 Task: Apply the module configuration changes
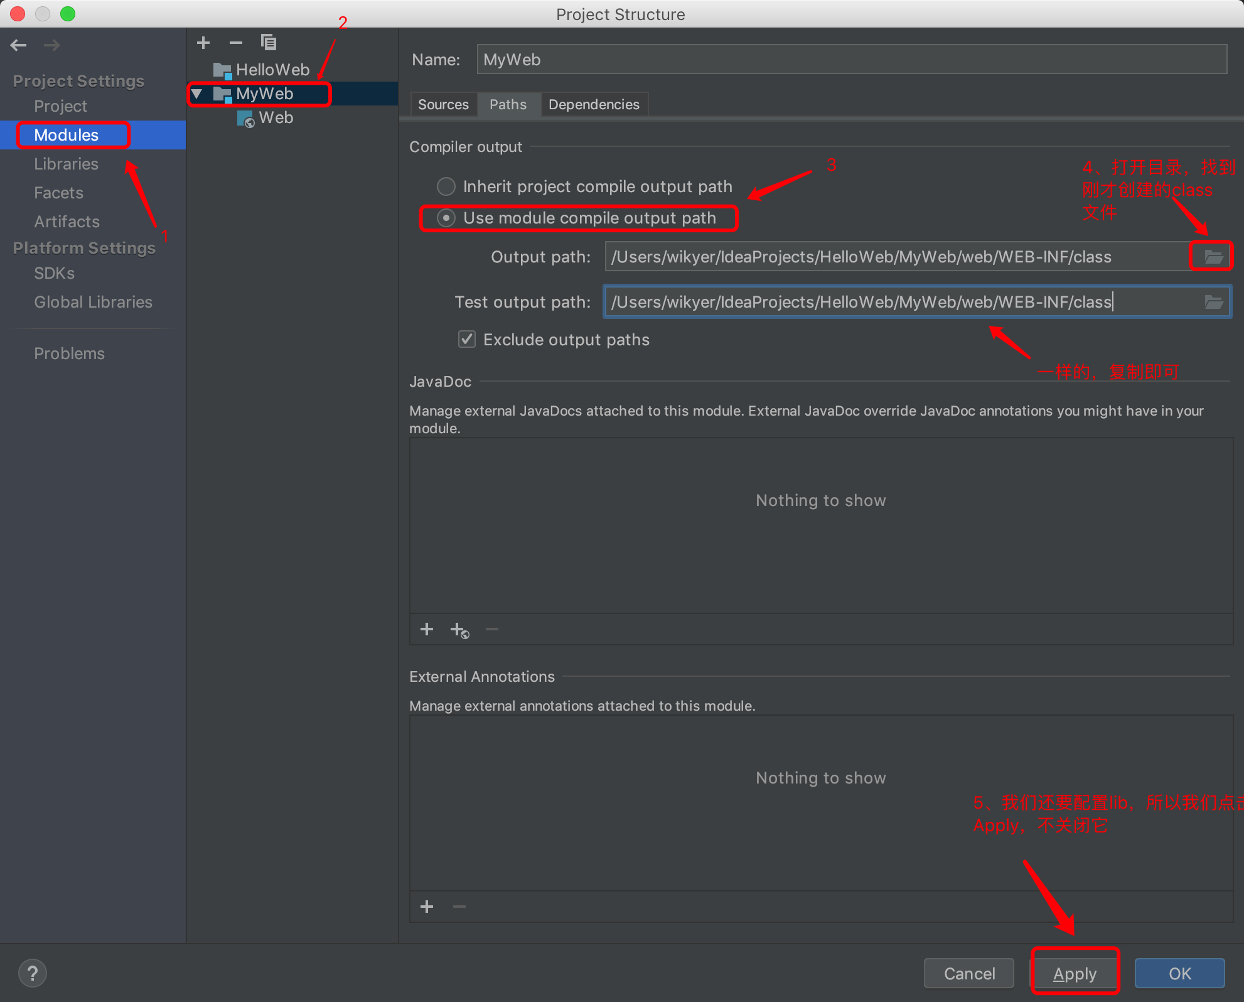(x=1075, y=972)
